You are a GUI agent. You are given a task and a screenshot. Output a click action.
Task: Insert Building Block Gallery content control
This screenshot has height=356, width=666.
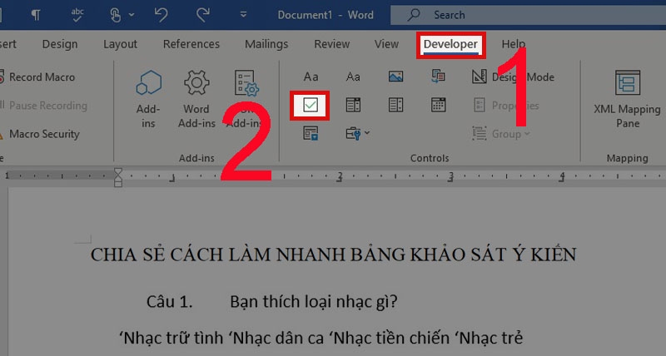pos(439,77)
